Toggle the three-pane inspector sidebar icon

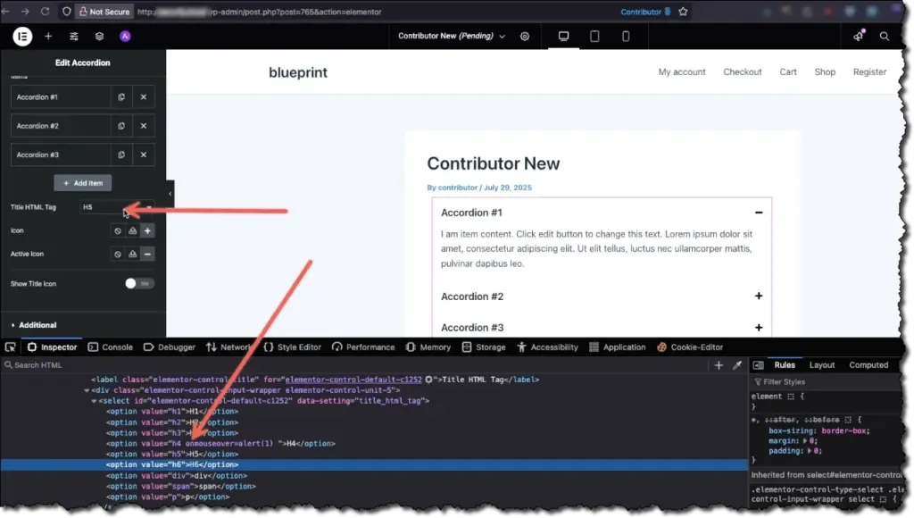[759, 365]
